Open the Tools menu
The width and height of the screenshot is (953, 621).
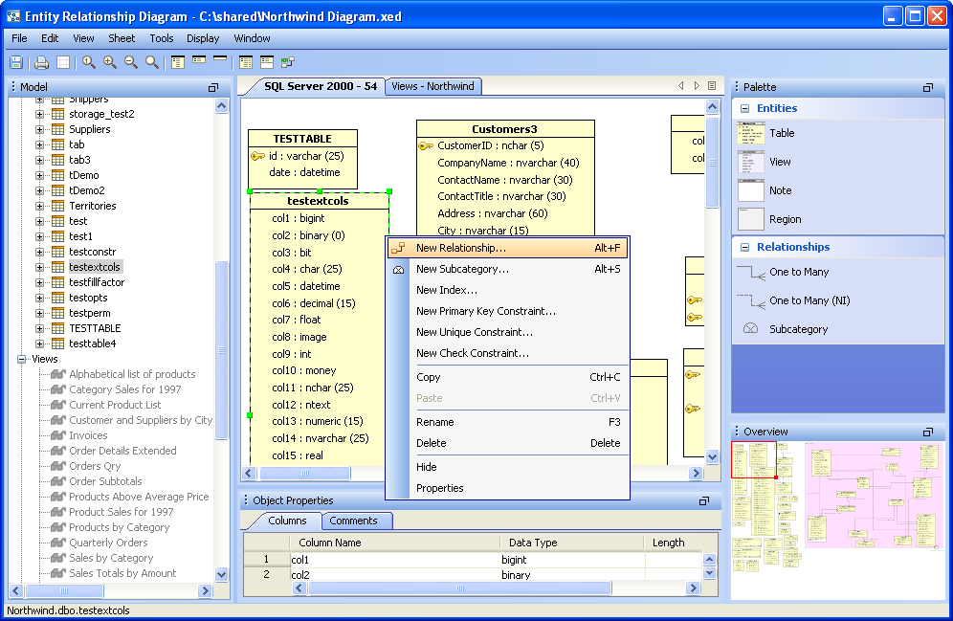161,38
